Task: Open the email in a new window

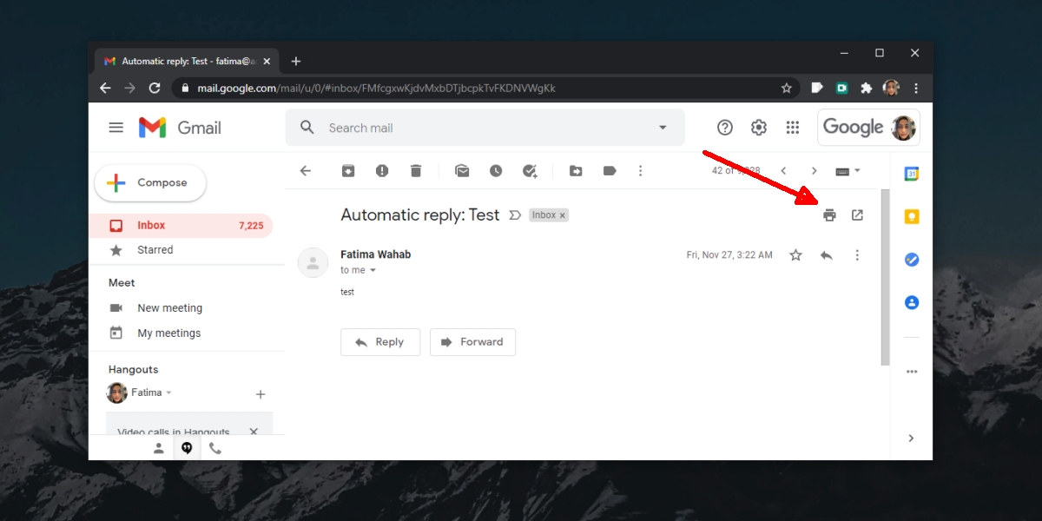Action: tap(857, 214)
